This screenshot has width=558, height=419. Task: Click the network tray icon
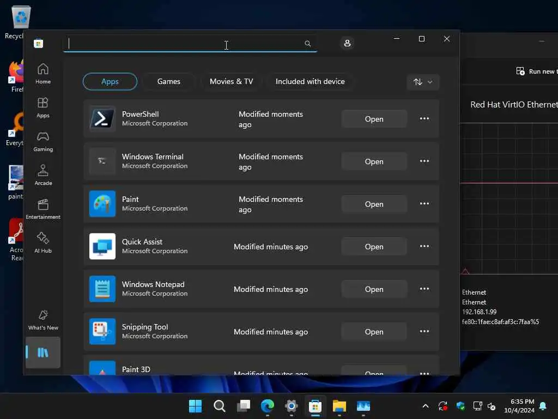477,406
